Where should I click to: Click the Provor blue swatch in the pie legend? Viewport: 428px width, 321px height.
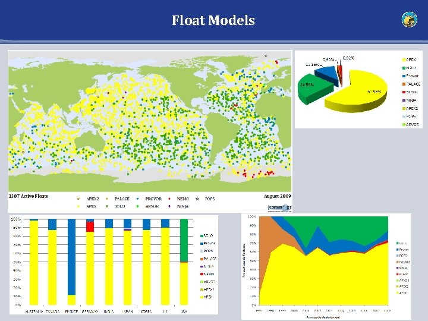coord(404,76)
